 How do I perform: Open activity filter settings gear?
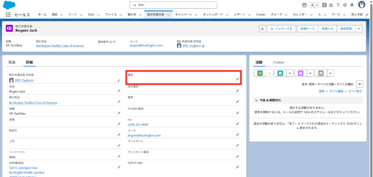pyautogui.click(x=359, y=84)
